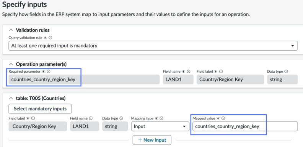Click the LAND1 field name in Operation parameters

pyautogui.click(x=178, y=80)
